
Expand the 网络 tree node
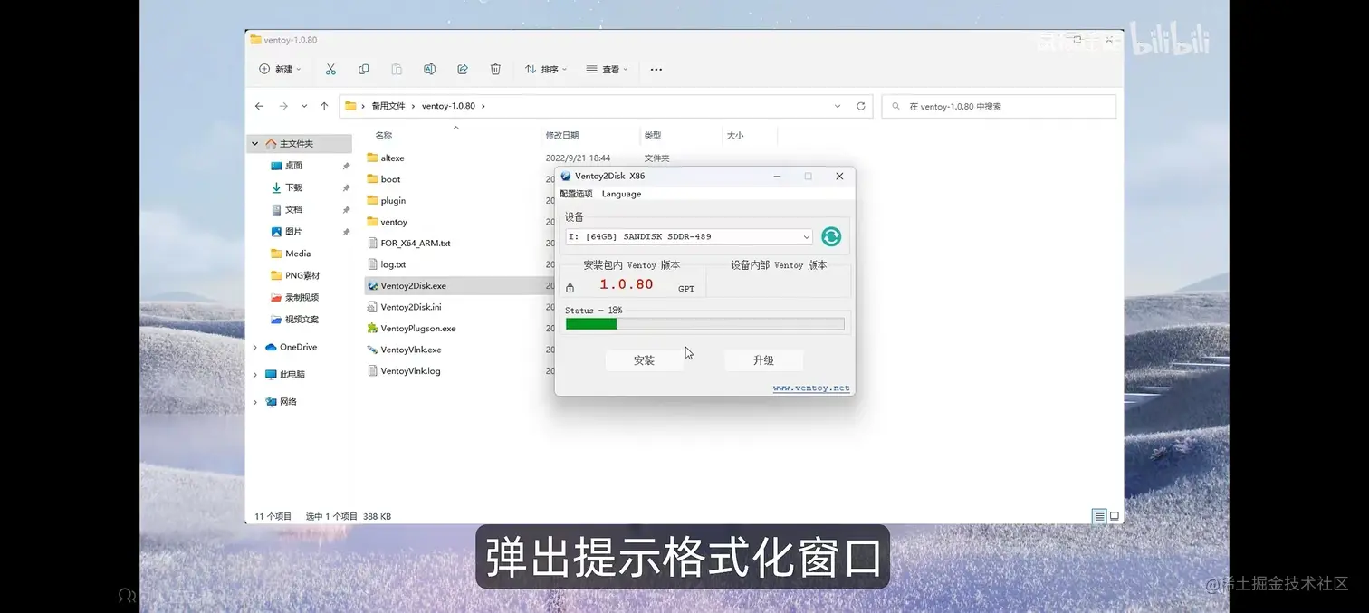pyautogui.click(x=255, y=401)
